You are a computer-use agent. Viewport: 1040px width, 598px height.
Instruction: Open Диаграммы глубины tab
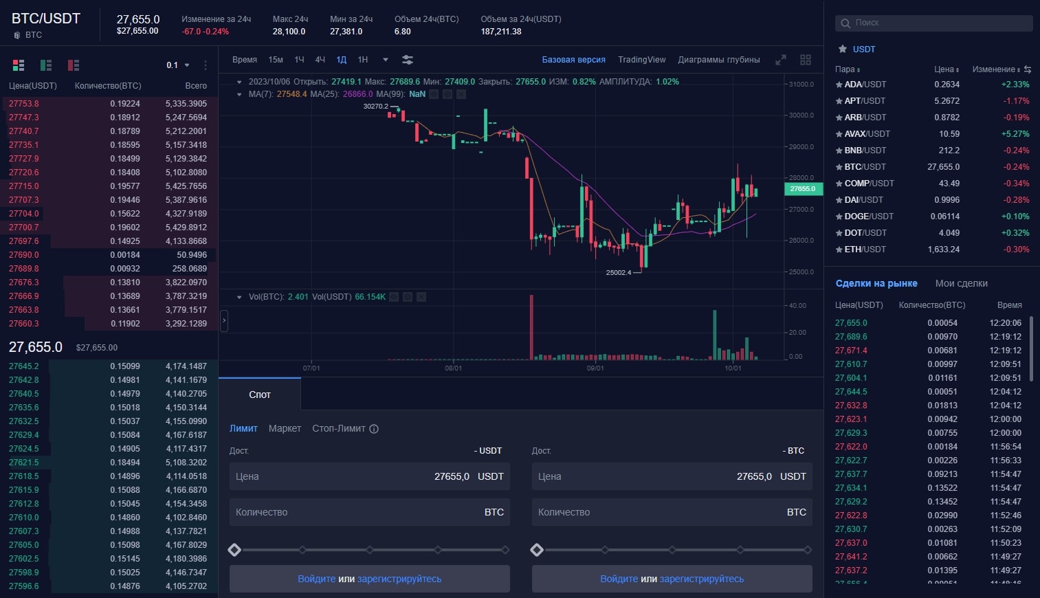pos(719,60)
